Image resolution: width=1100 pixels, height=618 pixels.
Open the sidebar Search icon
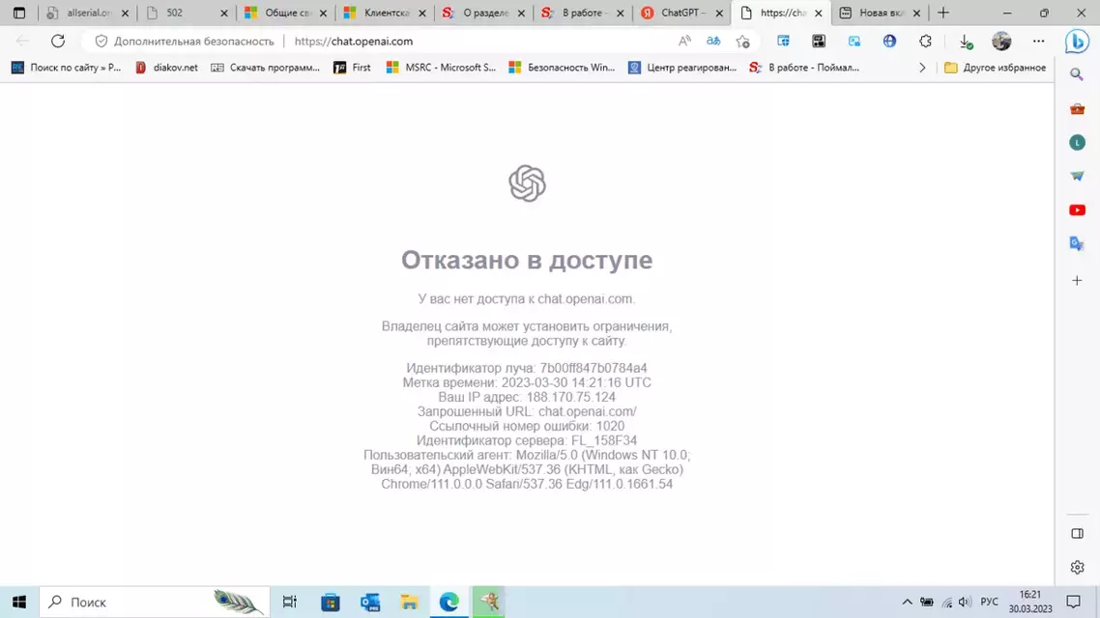click(x=1077, y=74)
